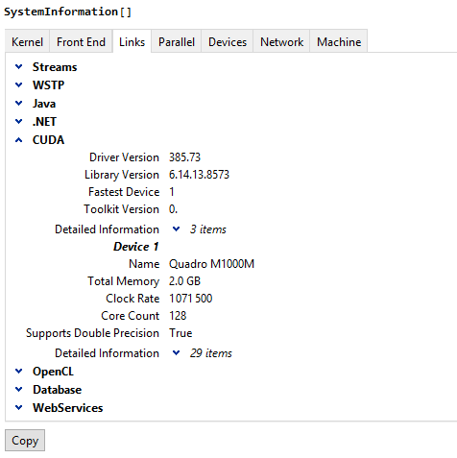Click the Library Version label
This screenshot has height=458, width=457.
pos(122,175)
